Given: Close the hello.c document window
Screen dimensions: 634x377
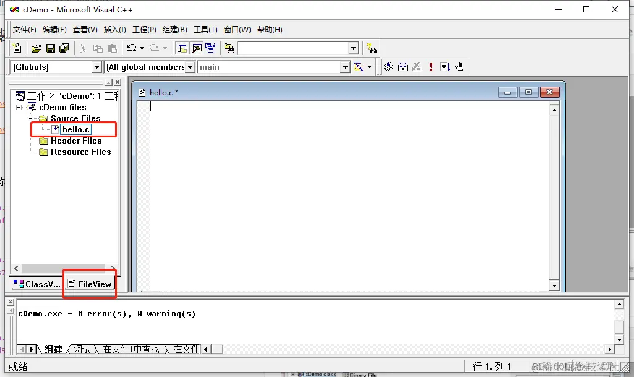Looking at the screenshot, I should point(549,93).
